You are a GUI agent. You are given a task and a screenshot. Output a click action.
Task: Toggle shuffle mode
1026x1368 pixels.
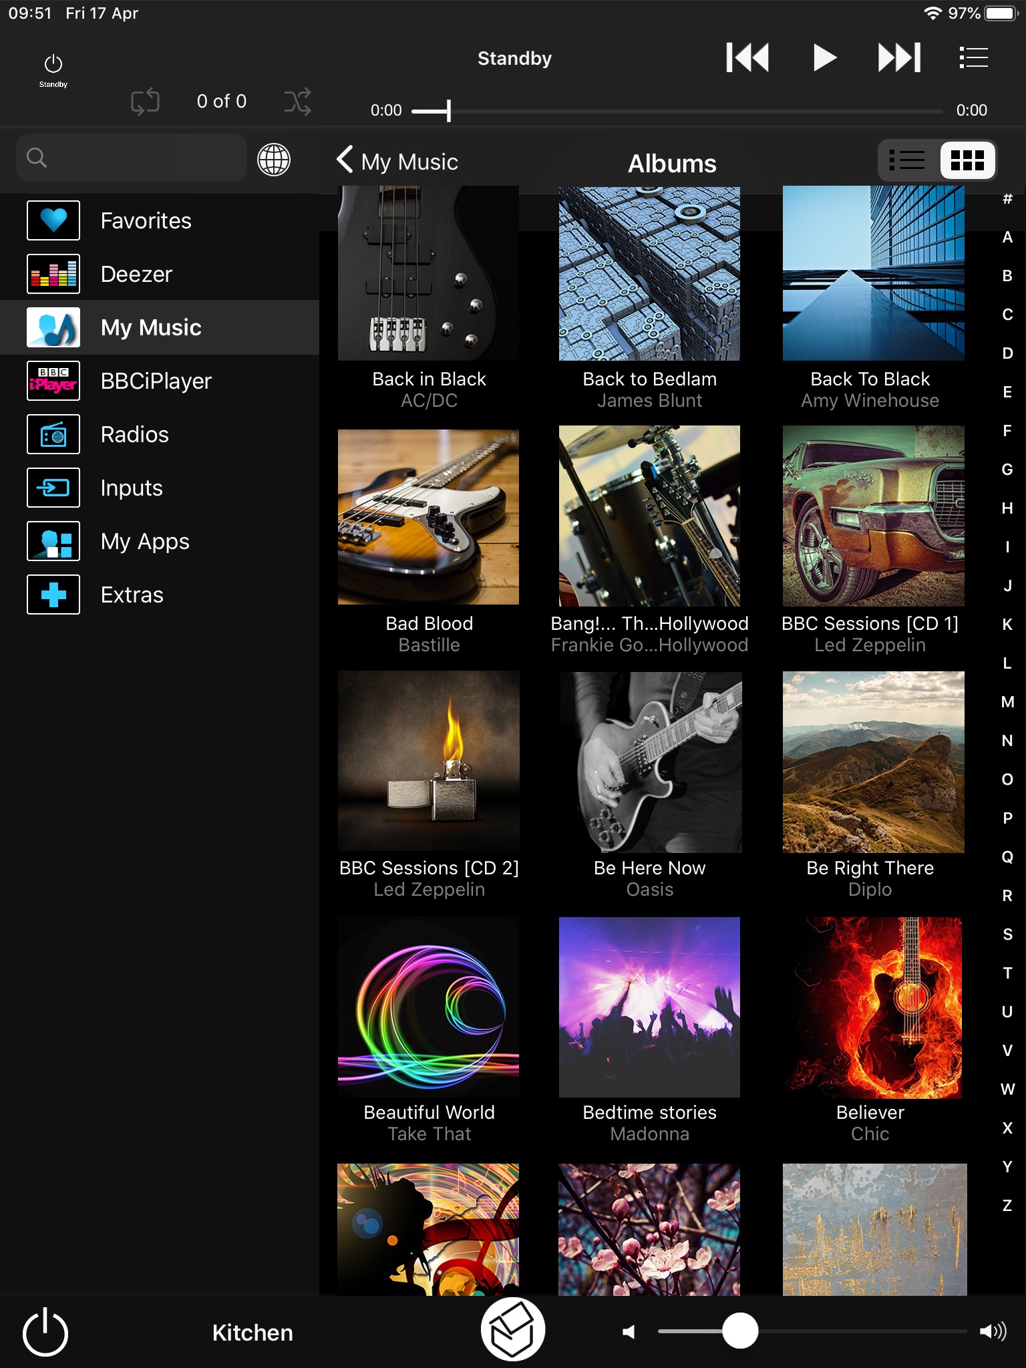(297, 102)
